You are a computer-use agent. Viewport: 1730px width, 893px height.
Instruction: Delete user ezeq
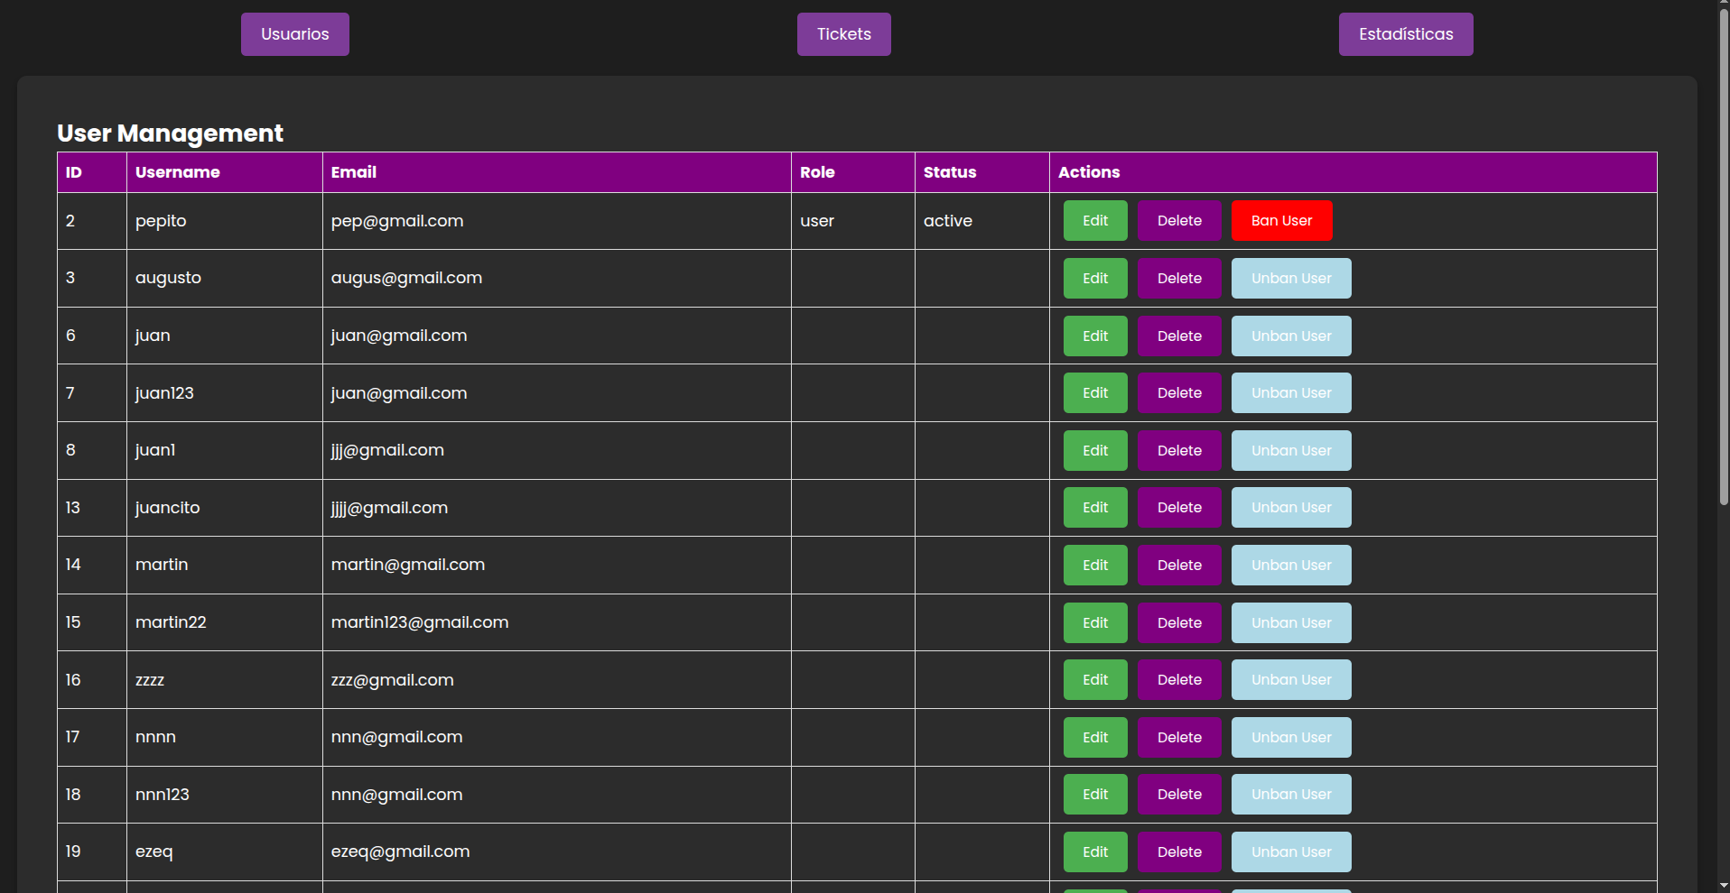[1179, 852]
